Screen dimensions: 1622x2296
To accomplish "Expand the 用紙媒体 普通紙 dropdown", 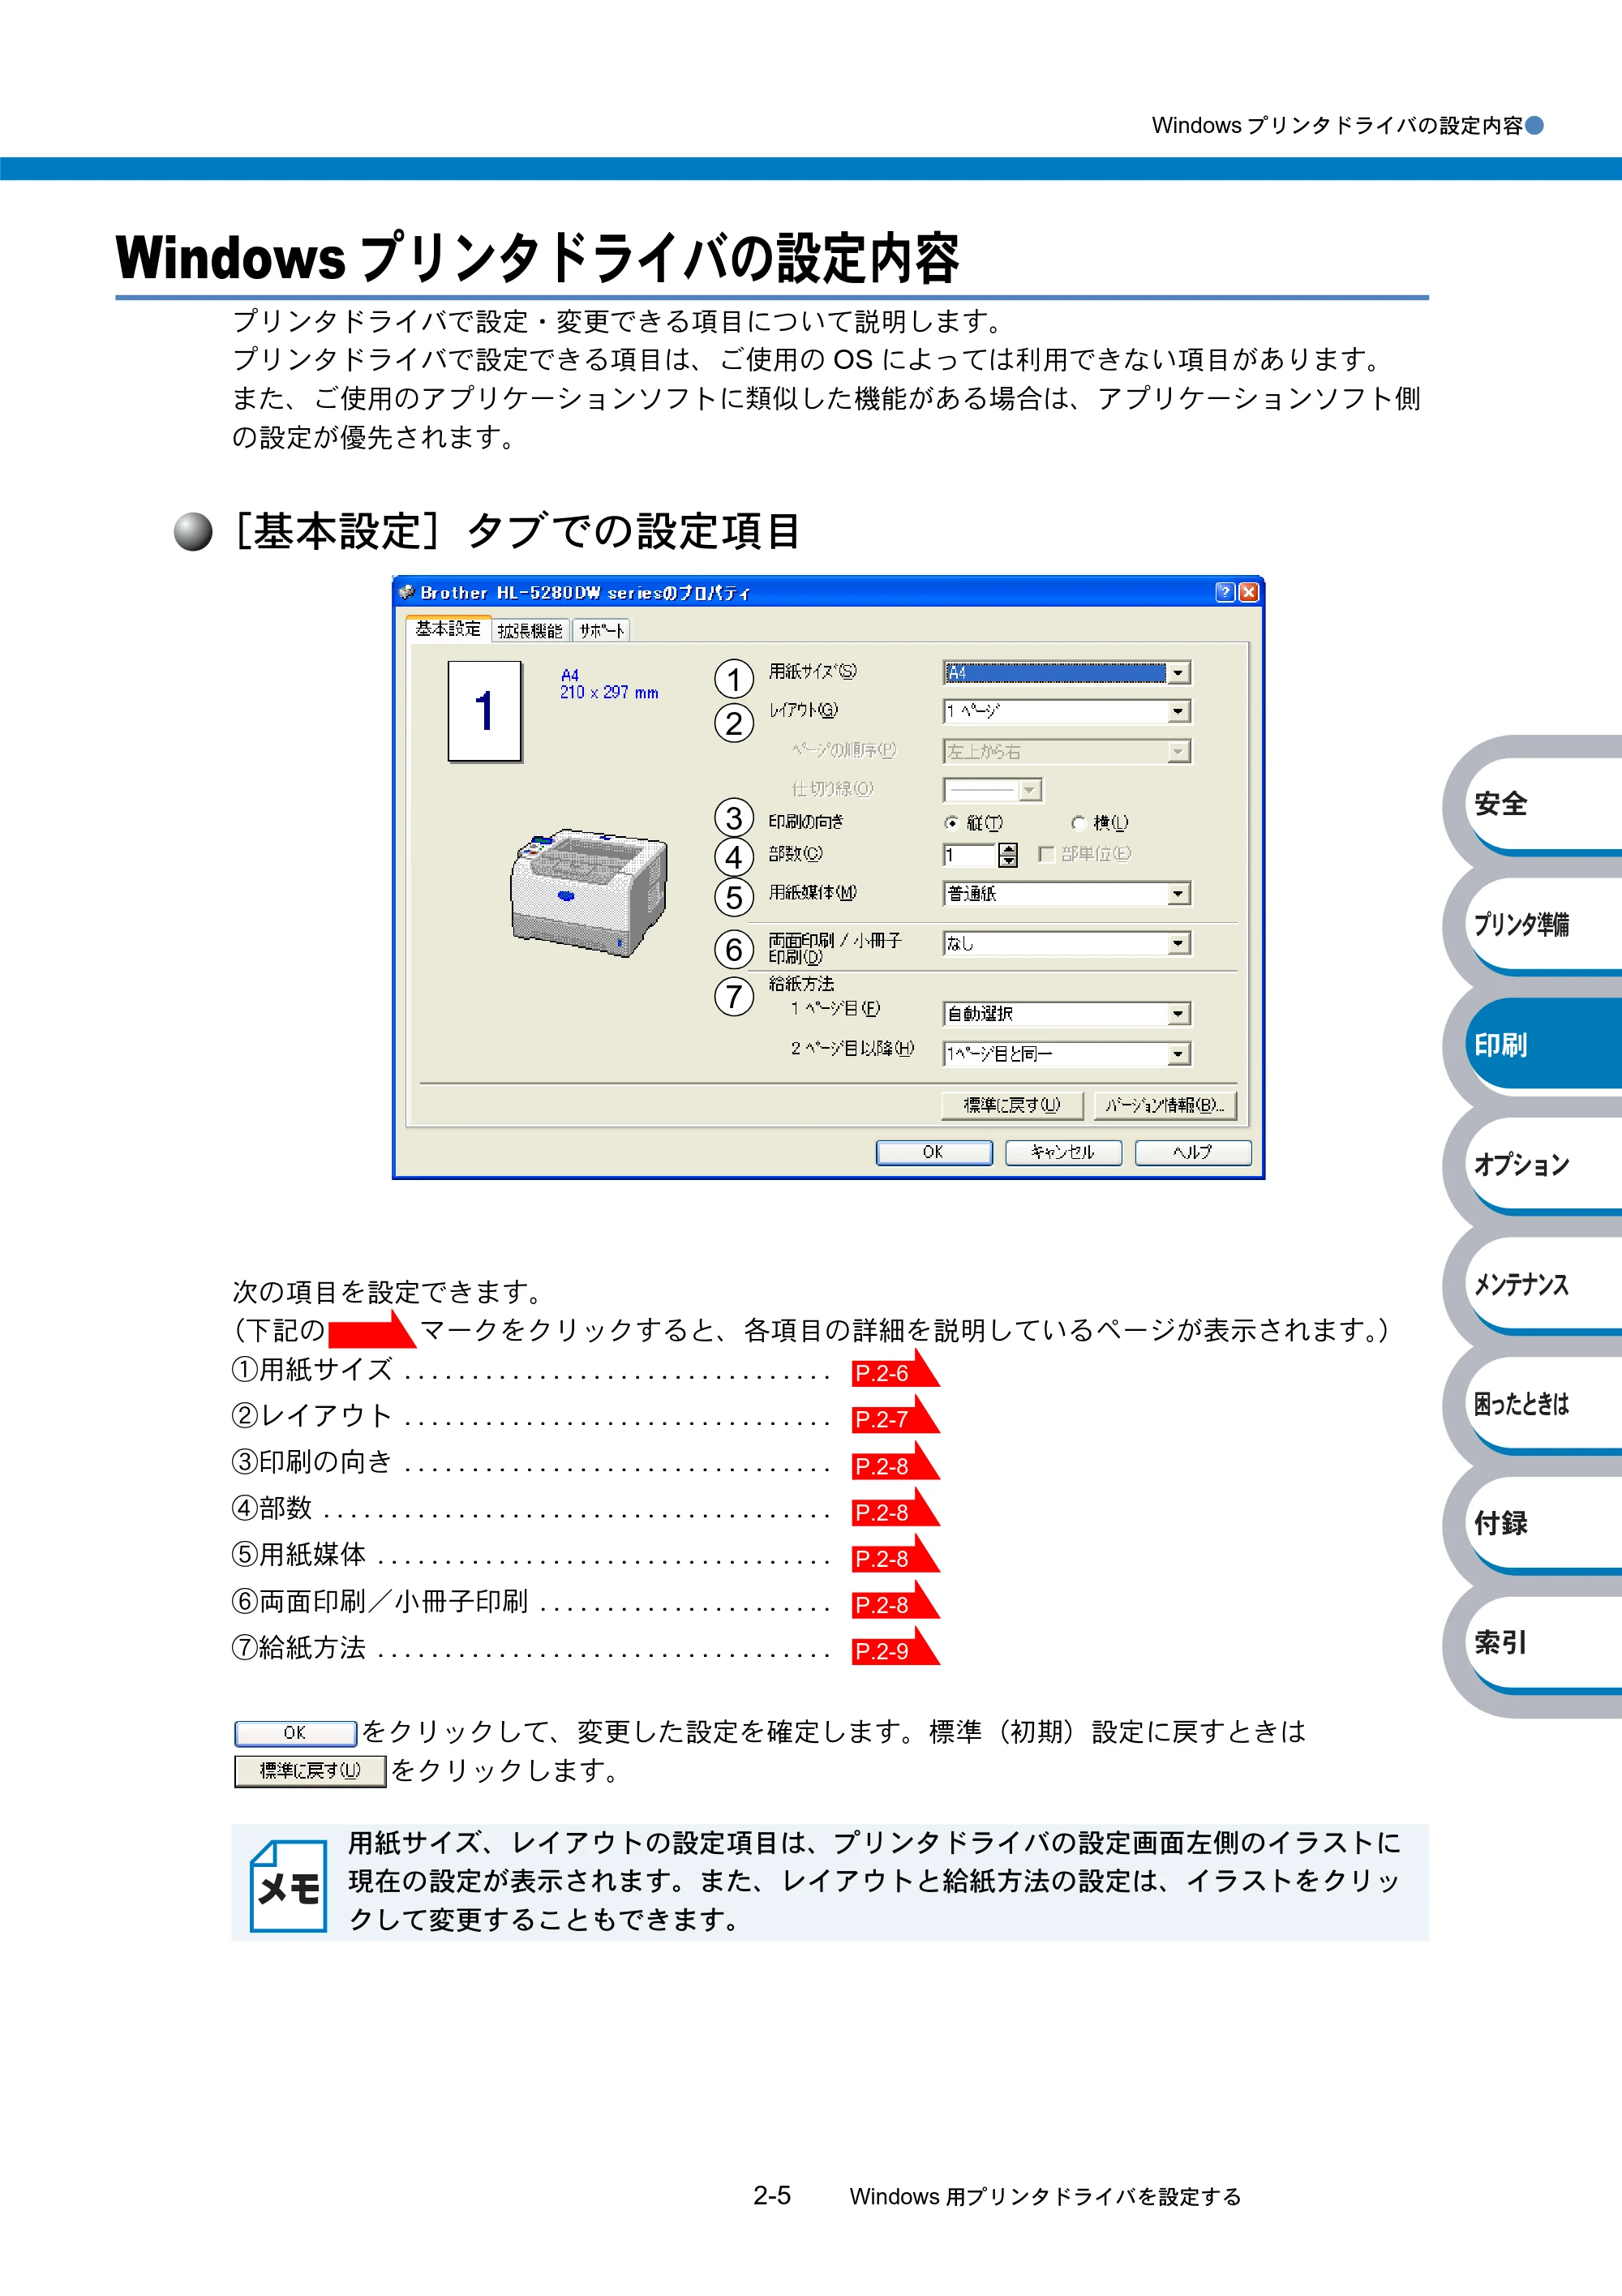I will (x=1066, y=893).
